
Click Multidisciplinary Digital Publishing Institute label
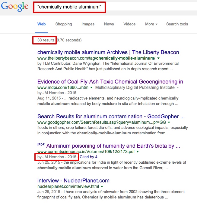pyautogui.click(x=135, y=87)
